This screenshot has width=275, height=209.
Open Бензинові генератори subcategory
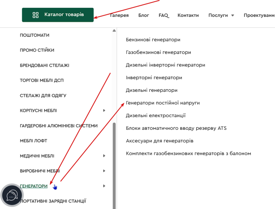click(x=153, y=40)
